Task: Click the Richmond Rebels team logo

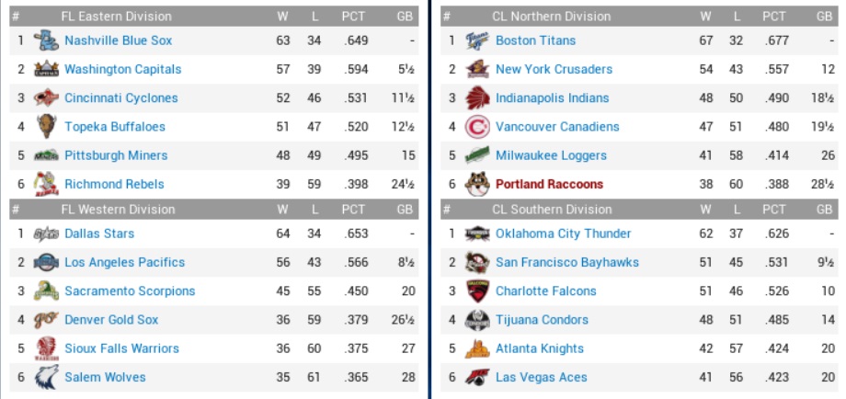Action: click(x=46, y=184)
